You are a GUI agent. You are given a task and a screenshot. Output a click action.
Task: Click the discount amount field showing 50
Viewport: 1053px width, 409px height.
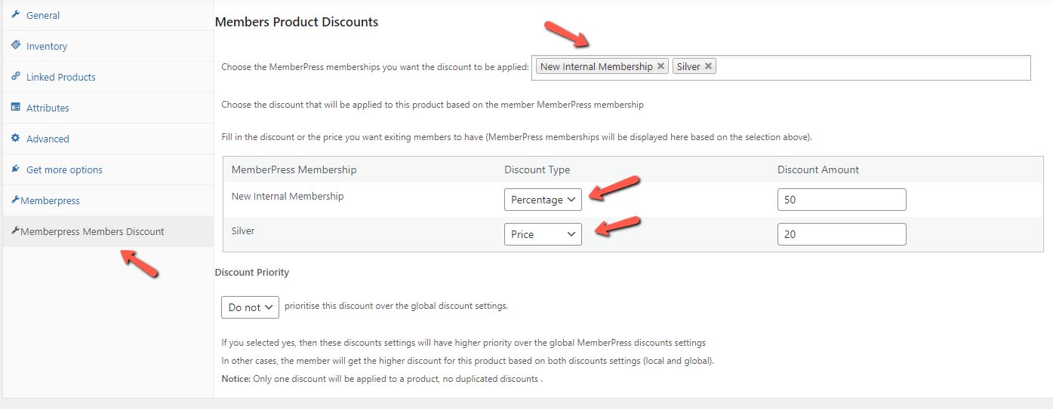coord(842,200)
